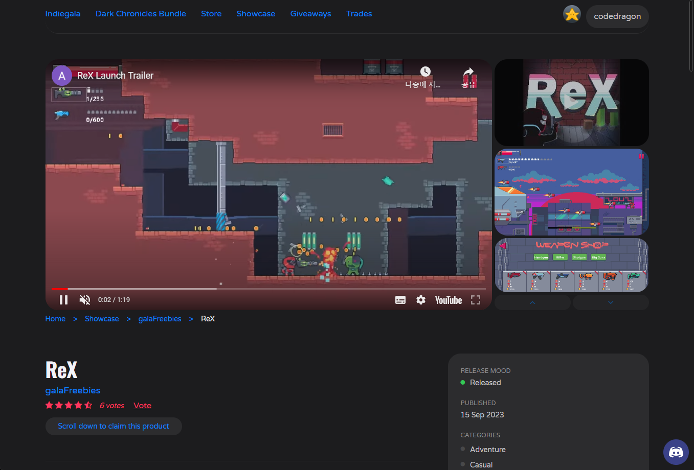
Task: Click Home in the breadcrumb
Action: pos(55,319)
